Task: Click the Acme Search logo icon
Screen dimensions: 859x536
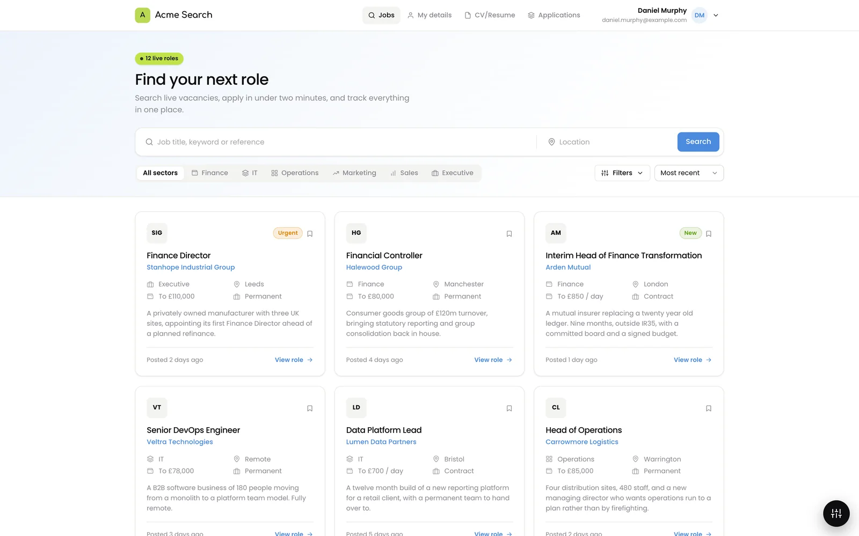Action: tap(142, 15)
